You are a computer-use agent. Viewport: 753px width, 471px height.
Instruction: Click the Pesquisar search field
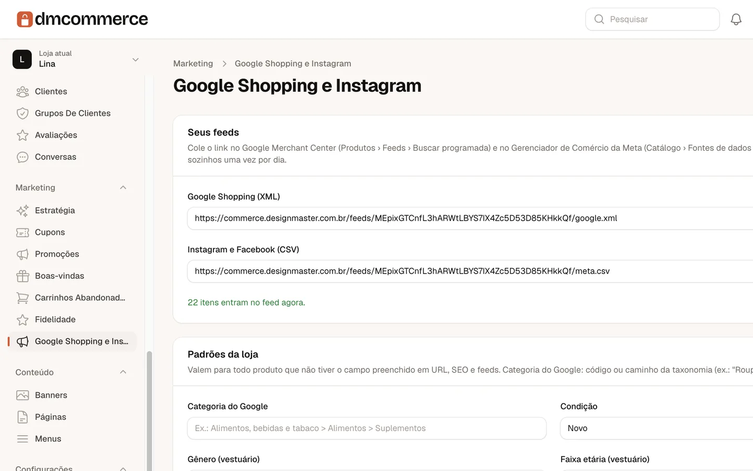tap(653, 19)
